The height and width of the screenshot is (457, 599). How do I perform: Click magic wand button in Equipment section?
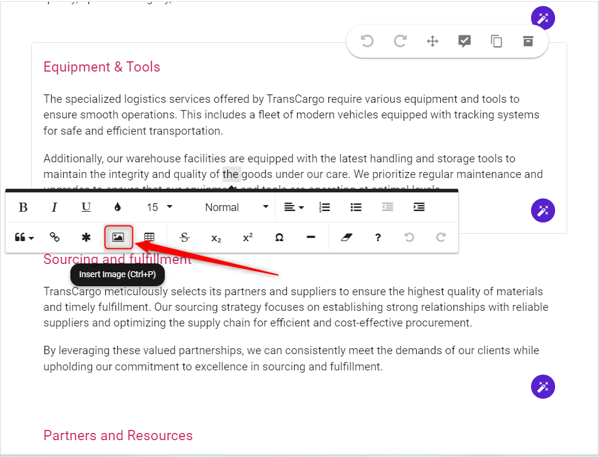(x=543, y=210)
